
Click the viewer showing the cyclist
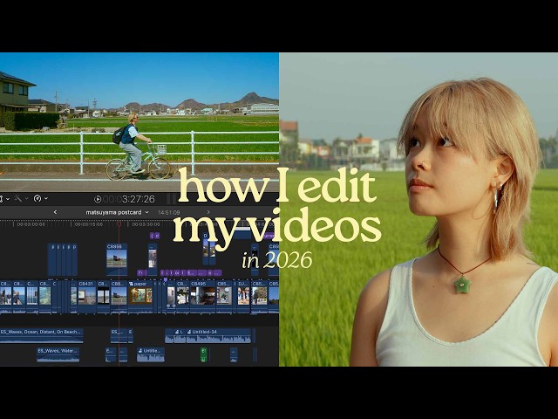[x=139, y=122]
